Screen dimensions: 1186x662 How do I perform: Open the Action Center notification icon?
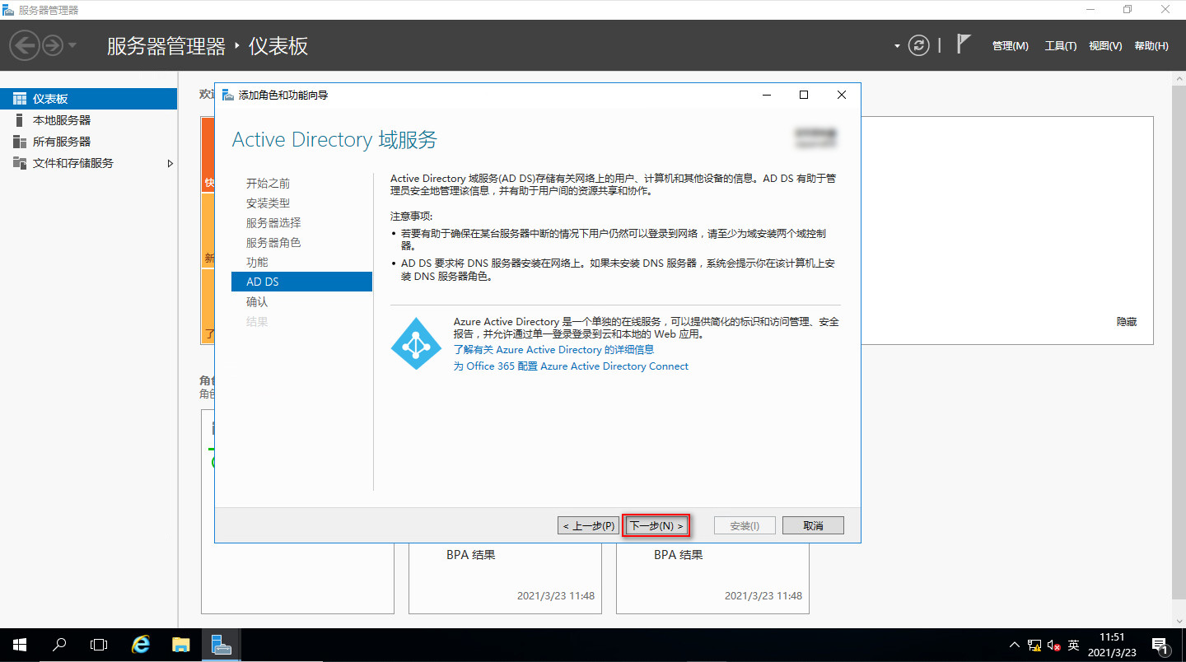1160,646
